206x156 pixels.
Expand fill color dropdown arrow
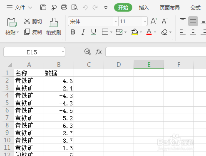click(141, 32)
